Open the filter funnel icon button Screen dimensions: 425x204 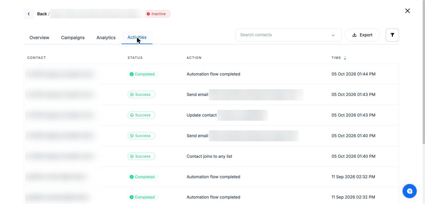pos(392,35)
